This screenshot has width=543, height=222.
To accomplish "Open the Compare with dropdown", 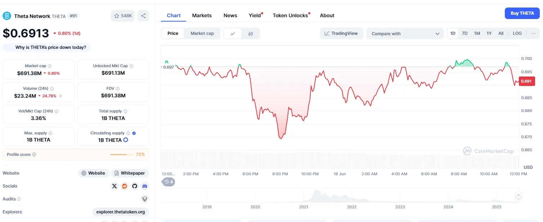I will point(405,33).
